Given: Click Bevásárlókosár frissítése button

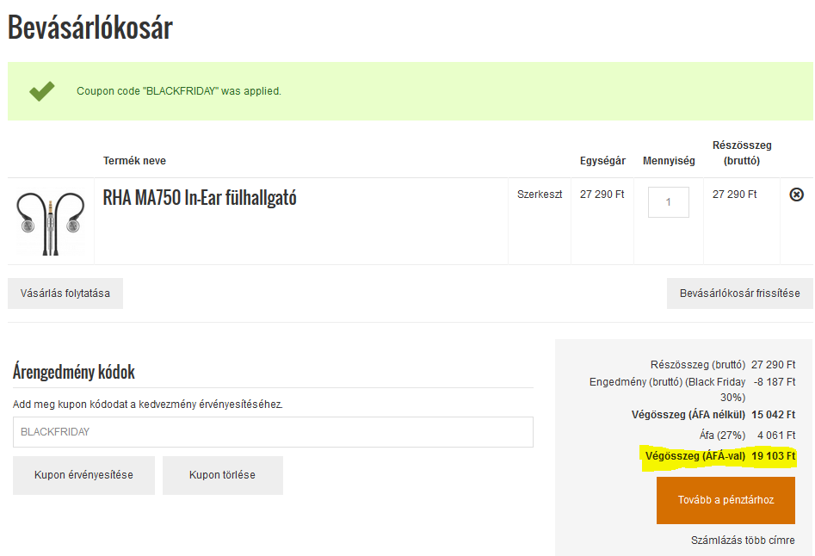Looking at the screenshot, I should point(739,293).
